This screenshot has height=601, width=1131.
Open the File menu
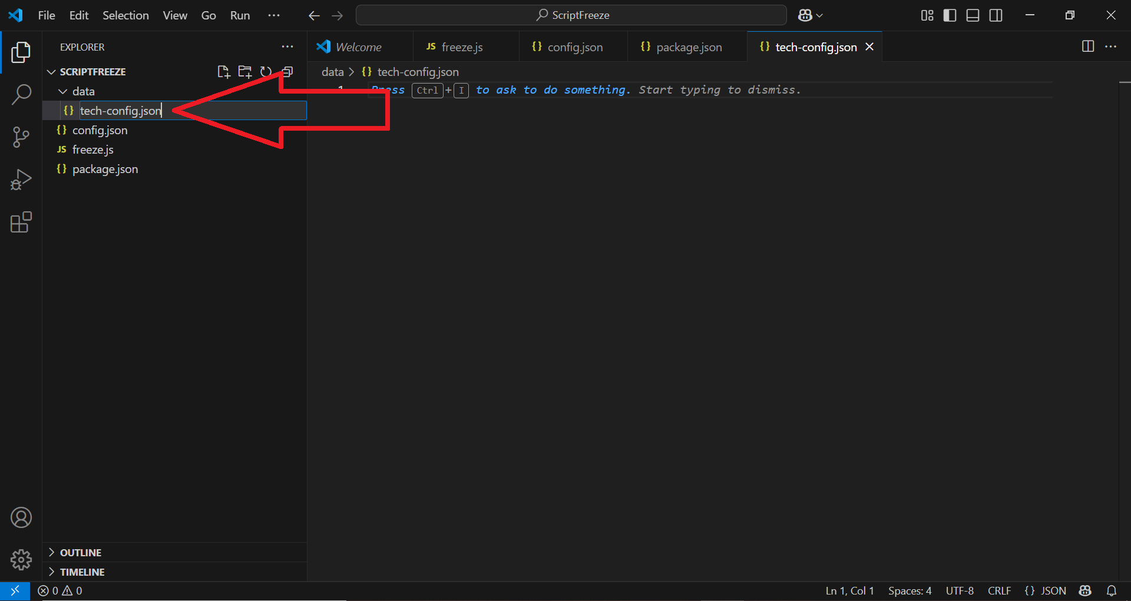coord(47,15)
